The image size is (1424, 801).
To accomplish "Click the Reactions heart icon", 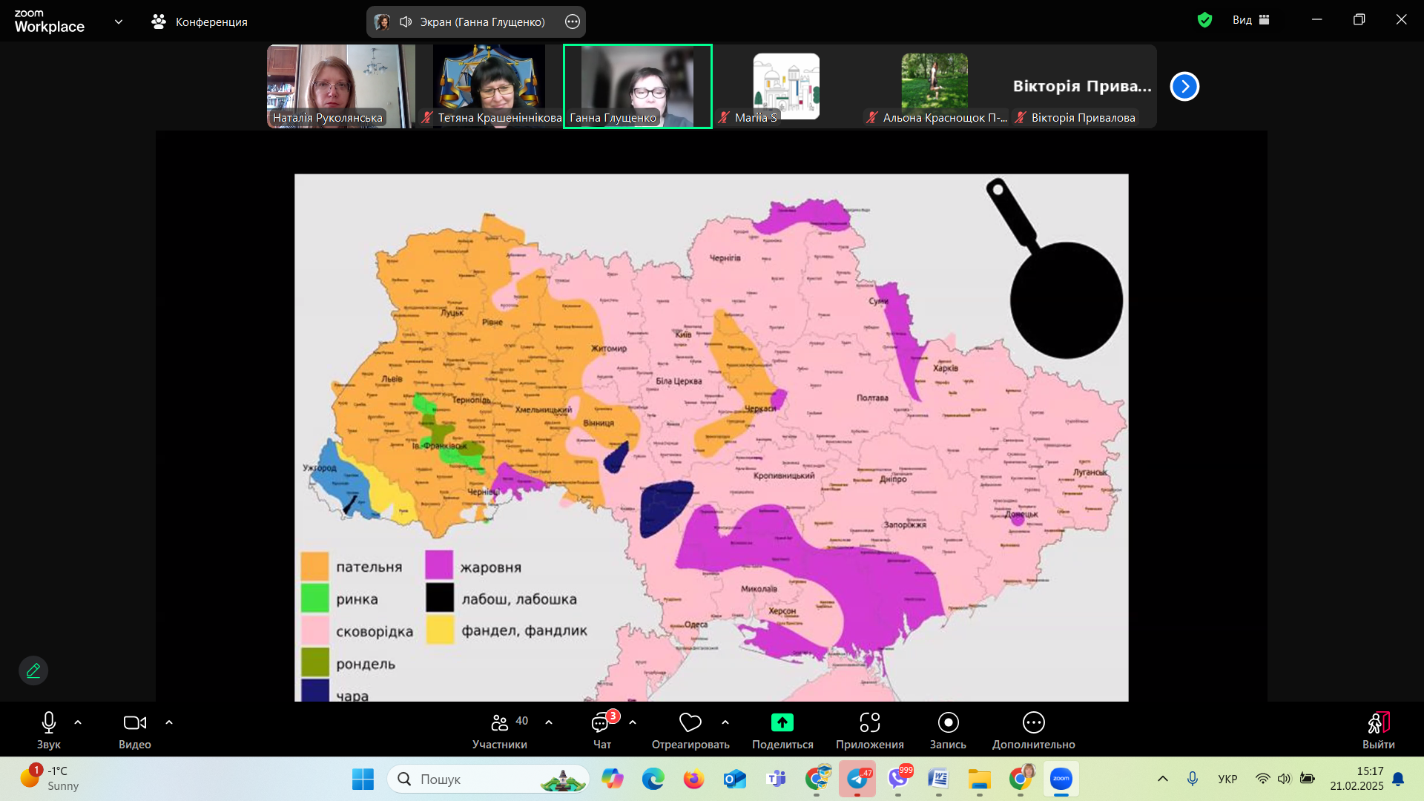I will (690, 723).
